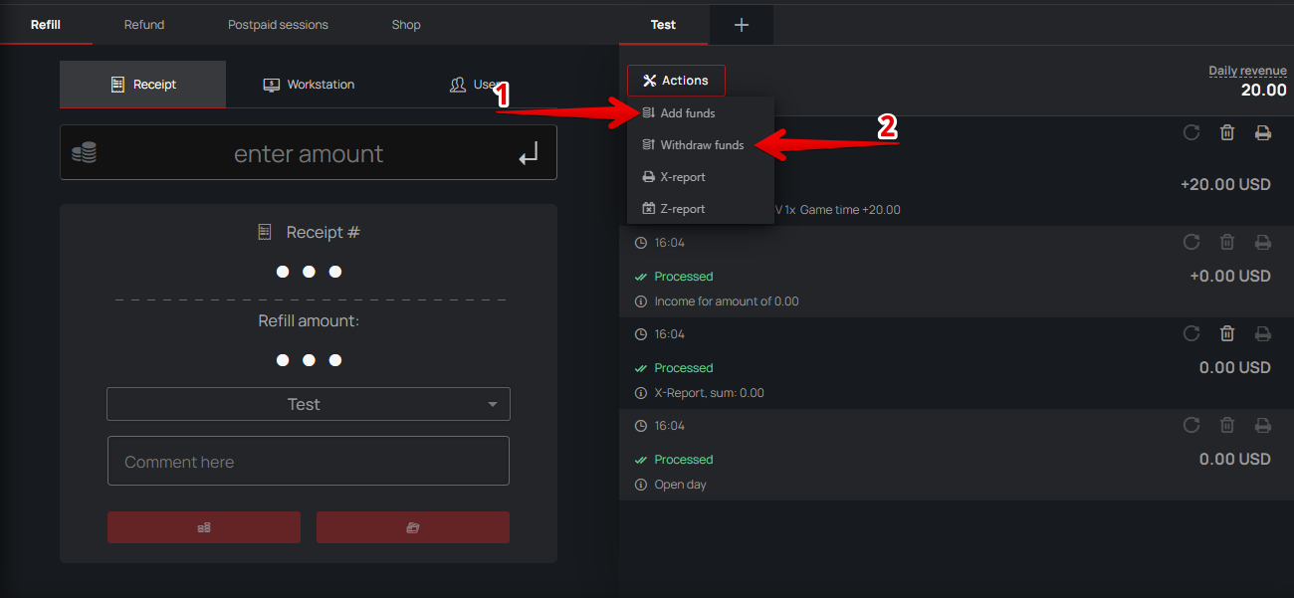Click trash icon on the X-Report transaction row
The height and width of the screenshot is (598, 1294).
tap(1227, 333)
